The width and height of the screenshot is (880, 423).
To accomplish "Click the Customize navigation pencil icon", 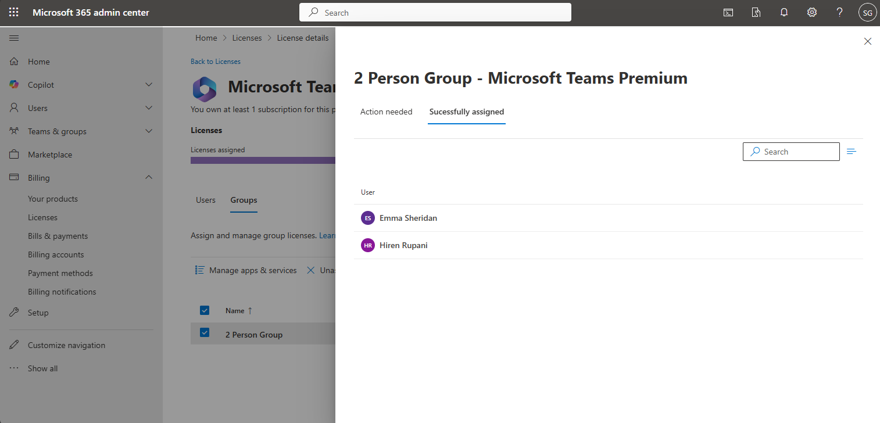I will coord(15,345).
